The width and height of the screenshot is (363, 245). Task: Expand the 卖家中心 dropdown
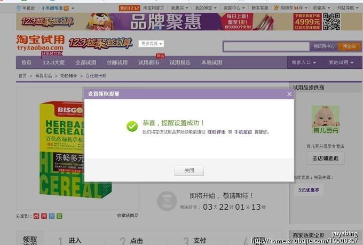point(234,8)
